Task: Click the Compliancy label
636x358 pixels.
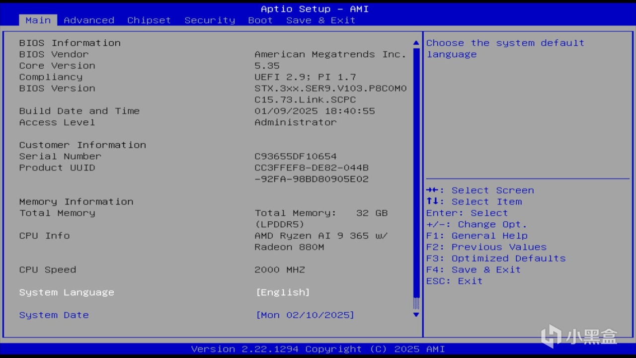Action: [51, 77]
